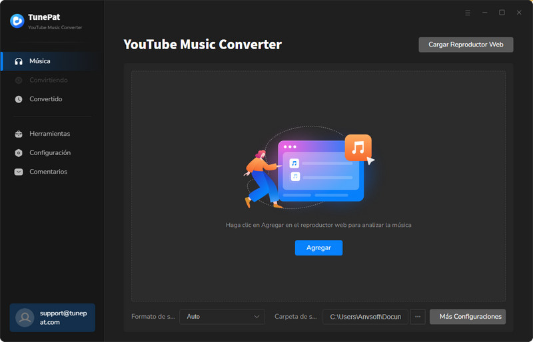The height and width of the screenshot is (342, 533).
Task: Click the orange music note icon
Action: point(358,148)
